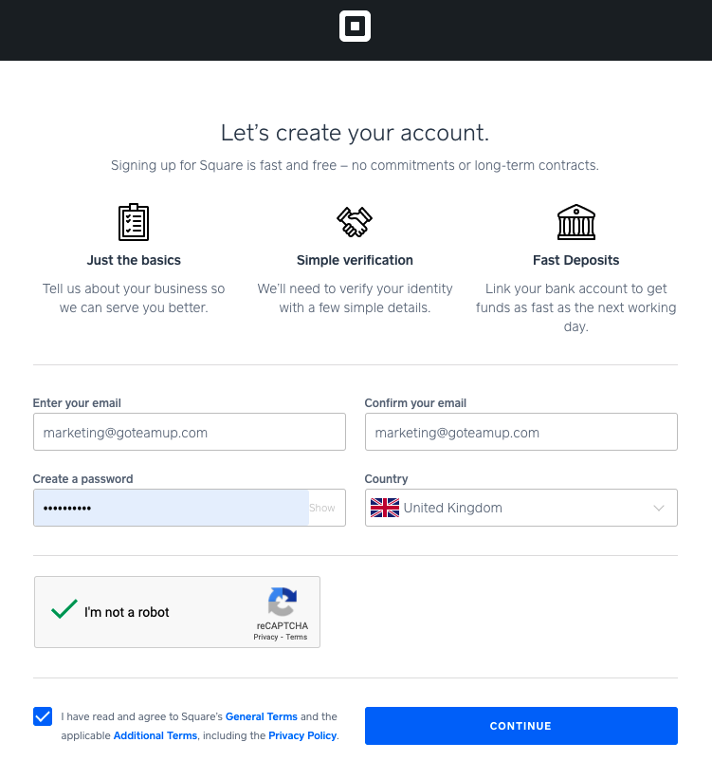Click the Square logo at the top
This screenshot has width=712, height=761.
point(356,27)
